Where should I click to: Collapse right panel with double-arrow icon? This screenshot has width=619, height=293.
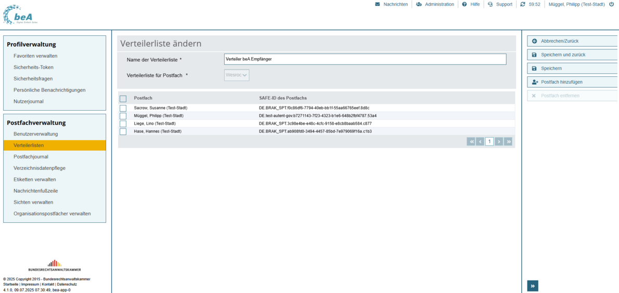click(x=533, y=286)
